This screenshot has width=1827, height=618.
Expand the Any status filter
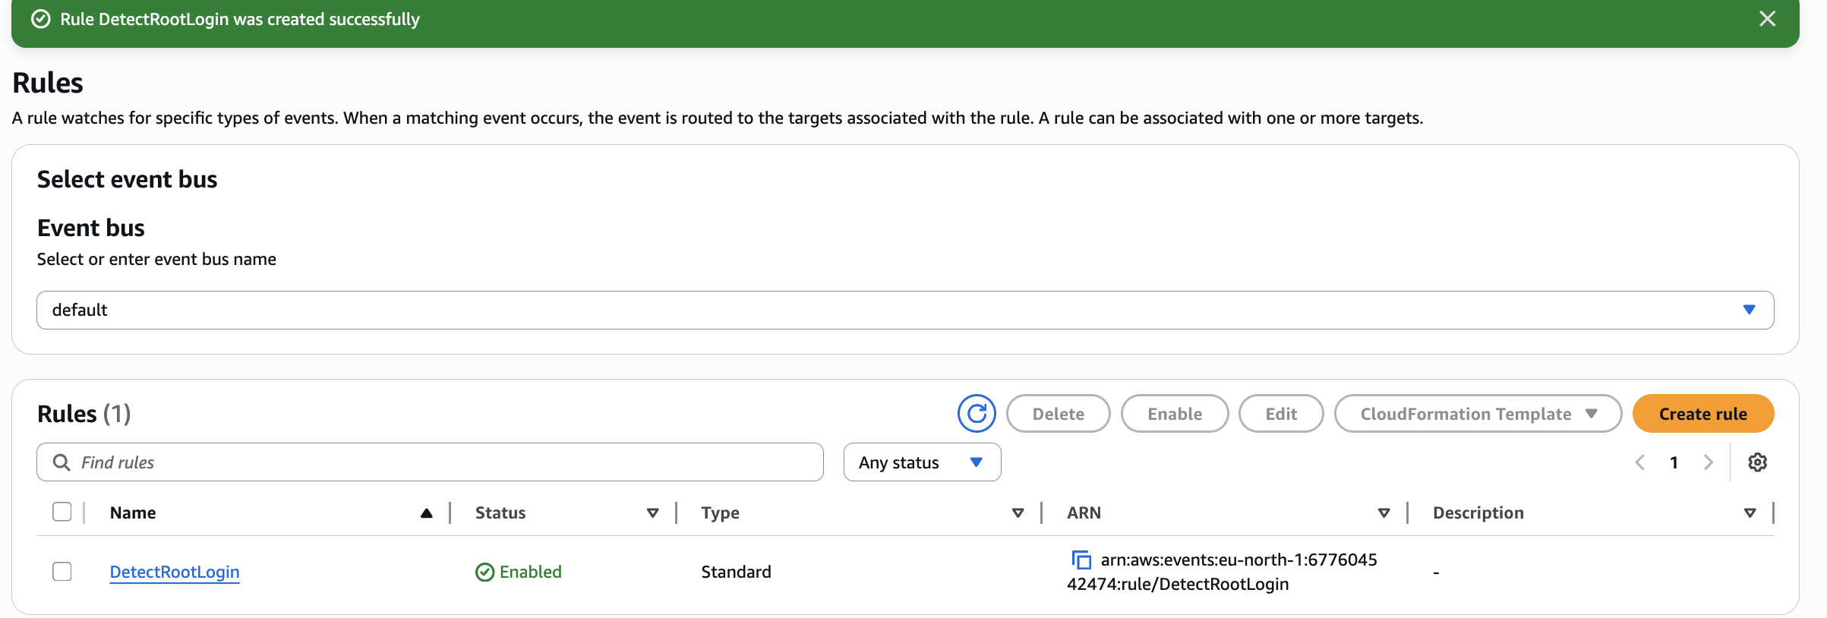coord(922,462)
